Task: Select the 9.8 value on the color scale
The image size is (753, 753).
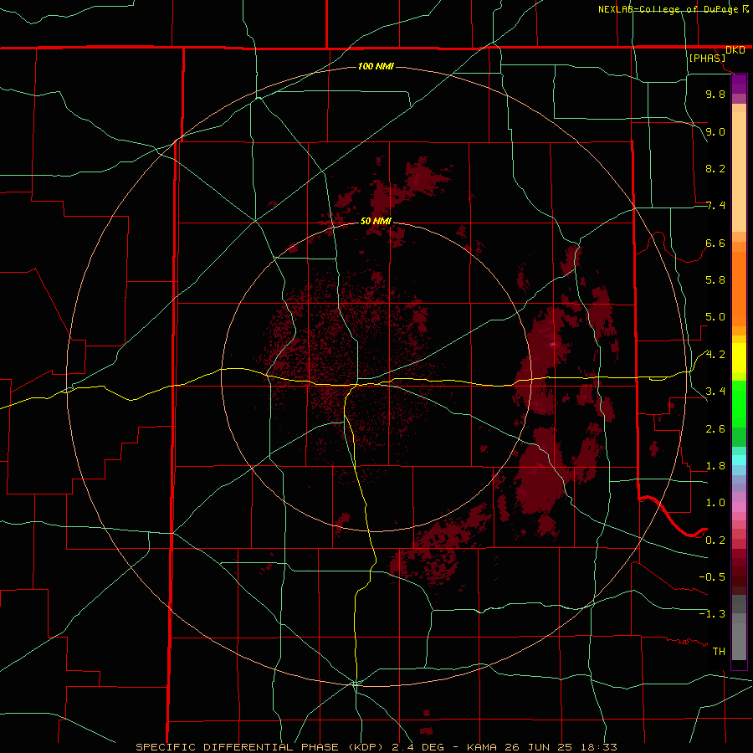Action: (715, 94)
